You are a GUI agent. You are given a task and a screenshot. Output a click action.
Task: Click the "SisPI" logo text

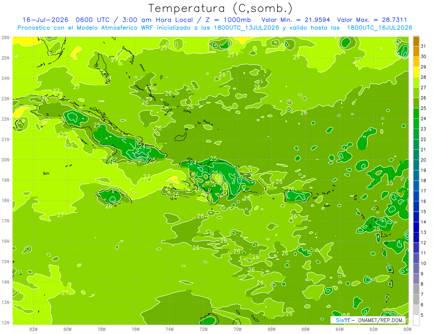tap(343, 320)
